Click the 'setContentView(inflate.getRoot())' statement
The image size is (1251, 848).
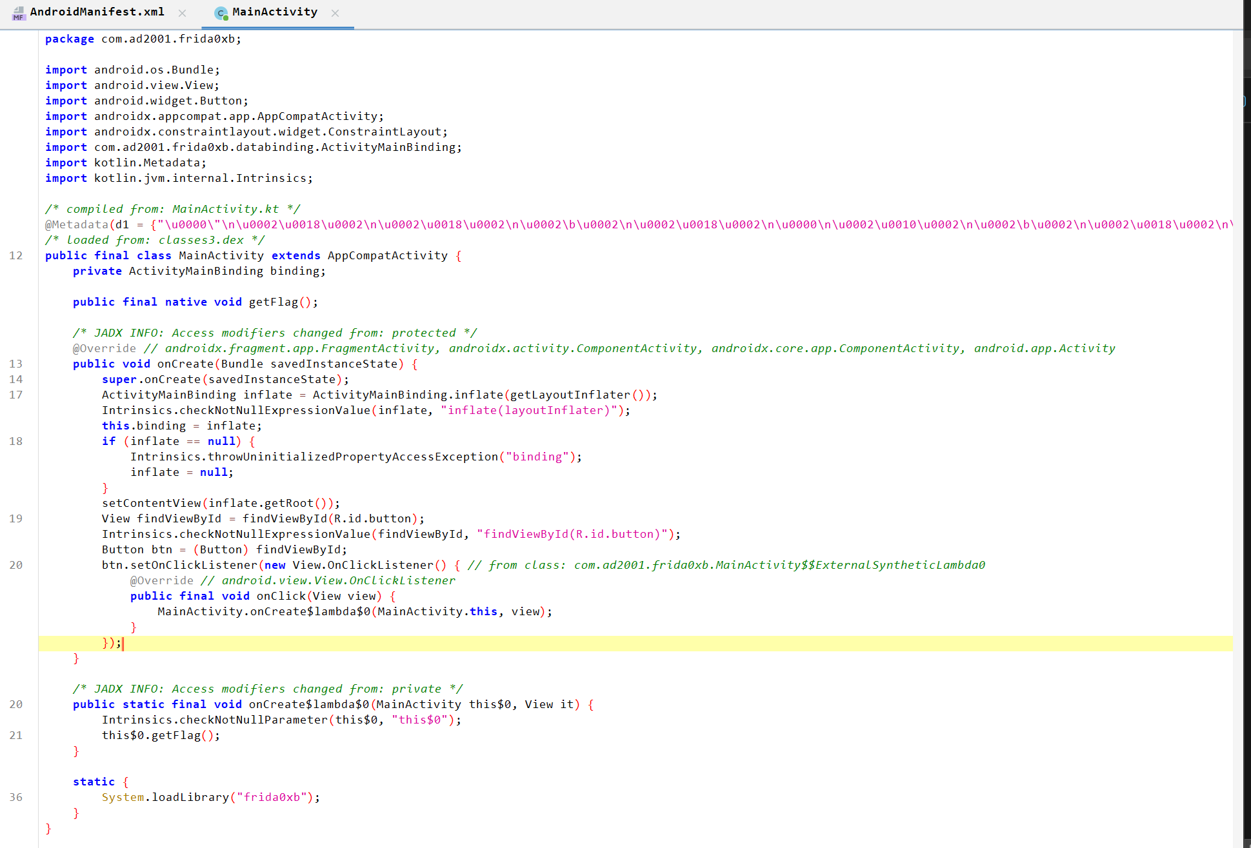pos(221,503)
